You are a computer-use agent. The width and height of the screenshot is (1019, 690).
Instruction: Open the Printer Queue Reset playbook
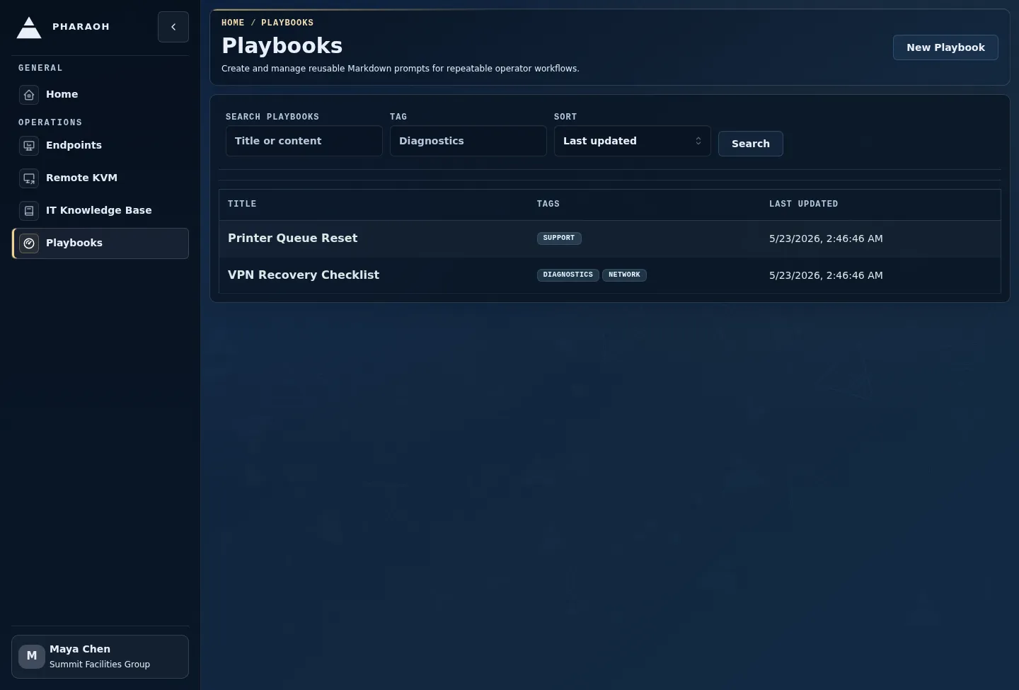pos(292,238)
